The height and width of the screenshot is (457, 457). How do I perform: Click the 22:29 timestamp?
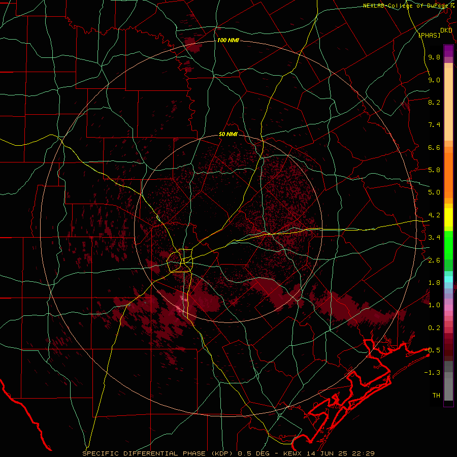point(364,453)
